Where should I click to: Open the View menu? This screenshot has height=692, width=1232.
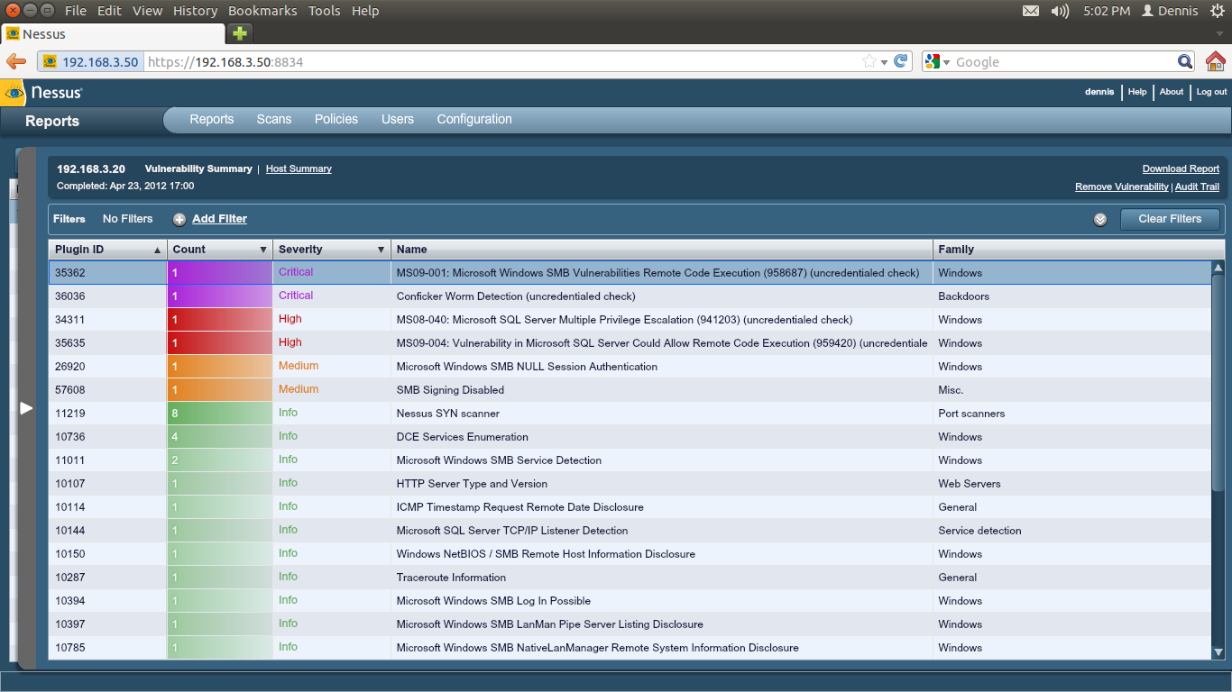(x=147, y=11)
